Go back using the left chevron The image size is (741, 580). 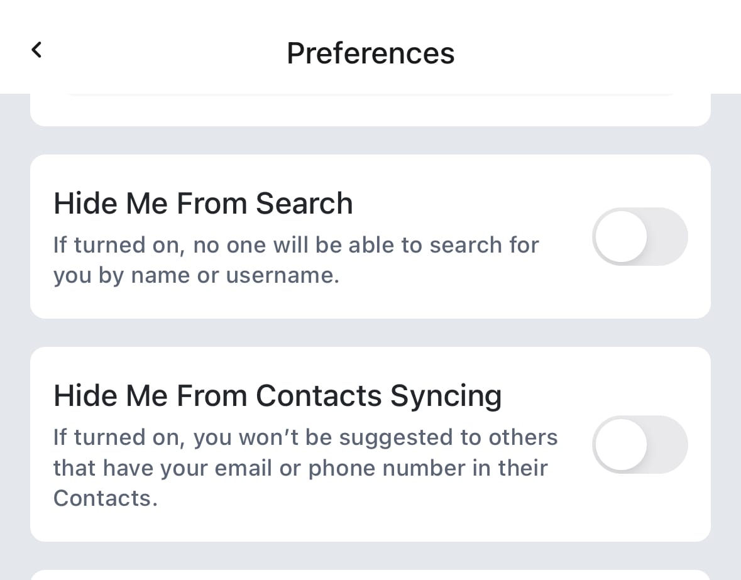[36, 50]
